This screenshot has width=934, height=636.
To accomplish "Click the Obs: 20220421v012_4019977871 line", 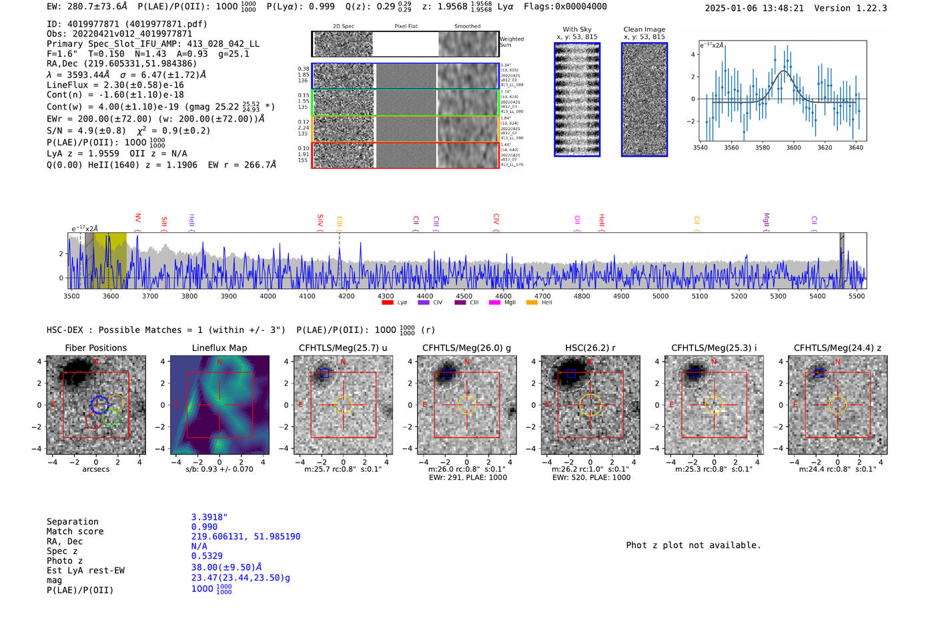I will 119,34.
